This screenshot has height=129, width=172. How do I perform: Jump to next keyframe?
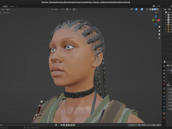71,125
